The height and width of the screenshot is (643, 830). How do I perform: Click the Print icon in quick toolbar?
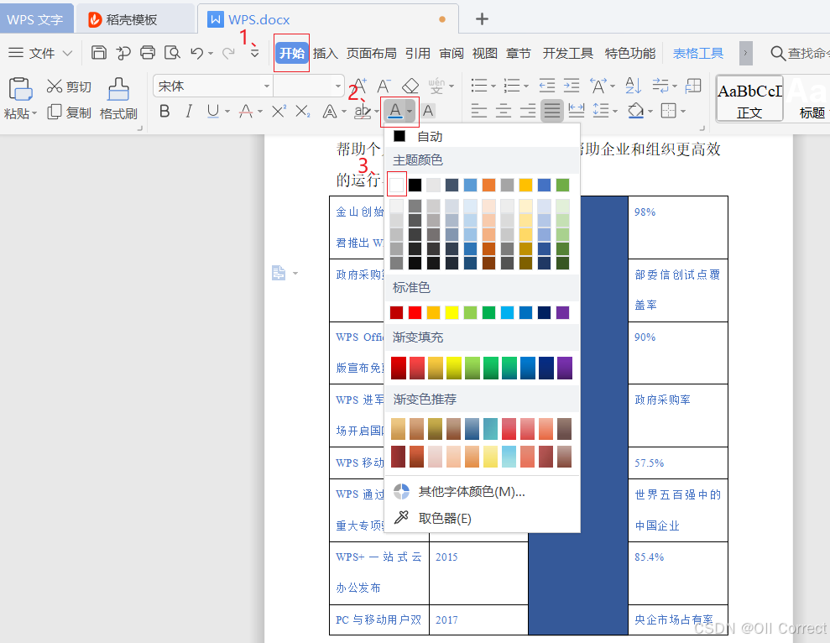click(148, 52)
